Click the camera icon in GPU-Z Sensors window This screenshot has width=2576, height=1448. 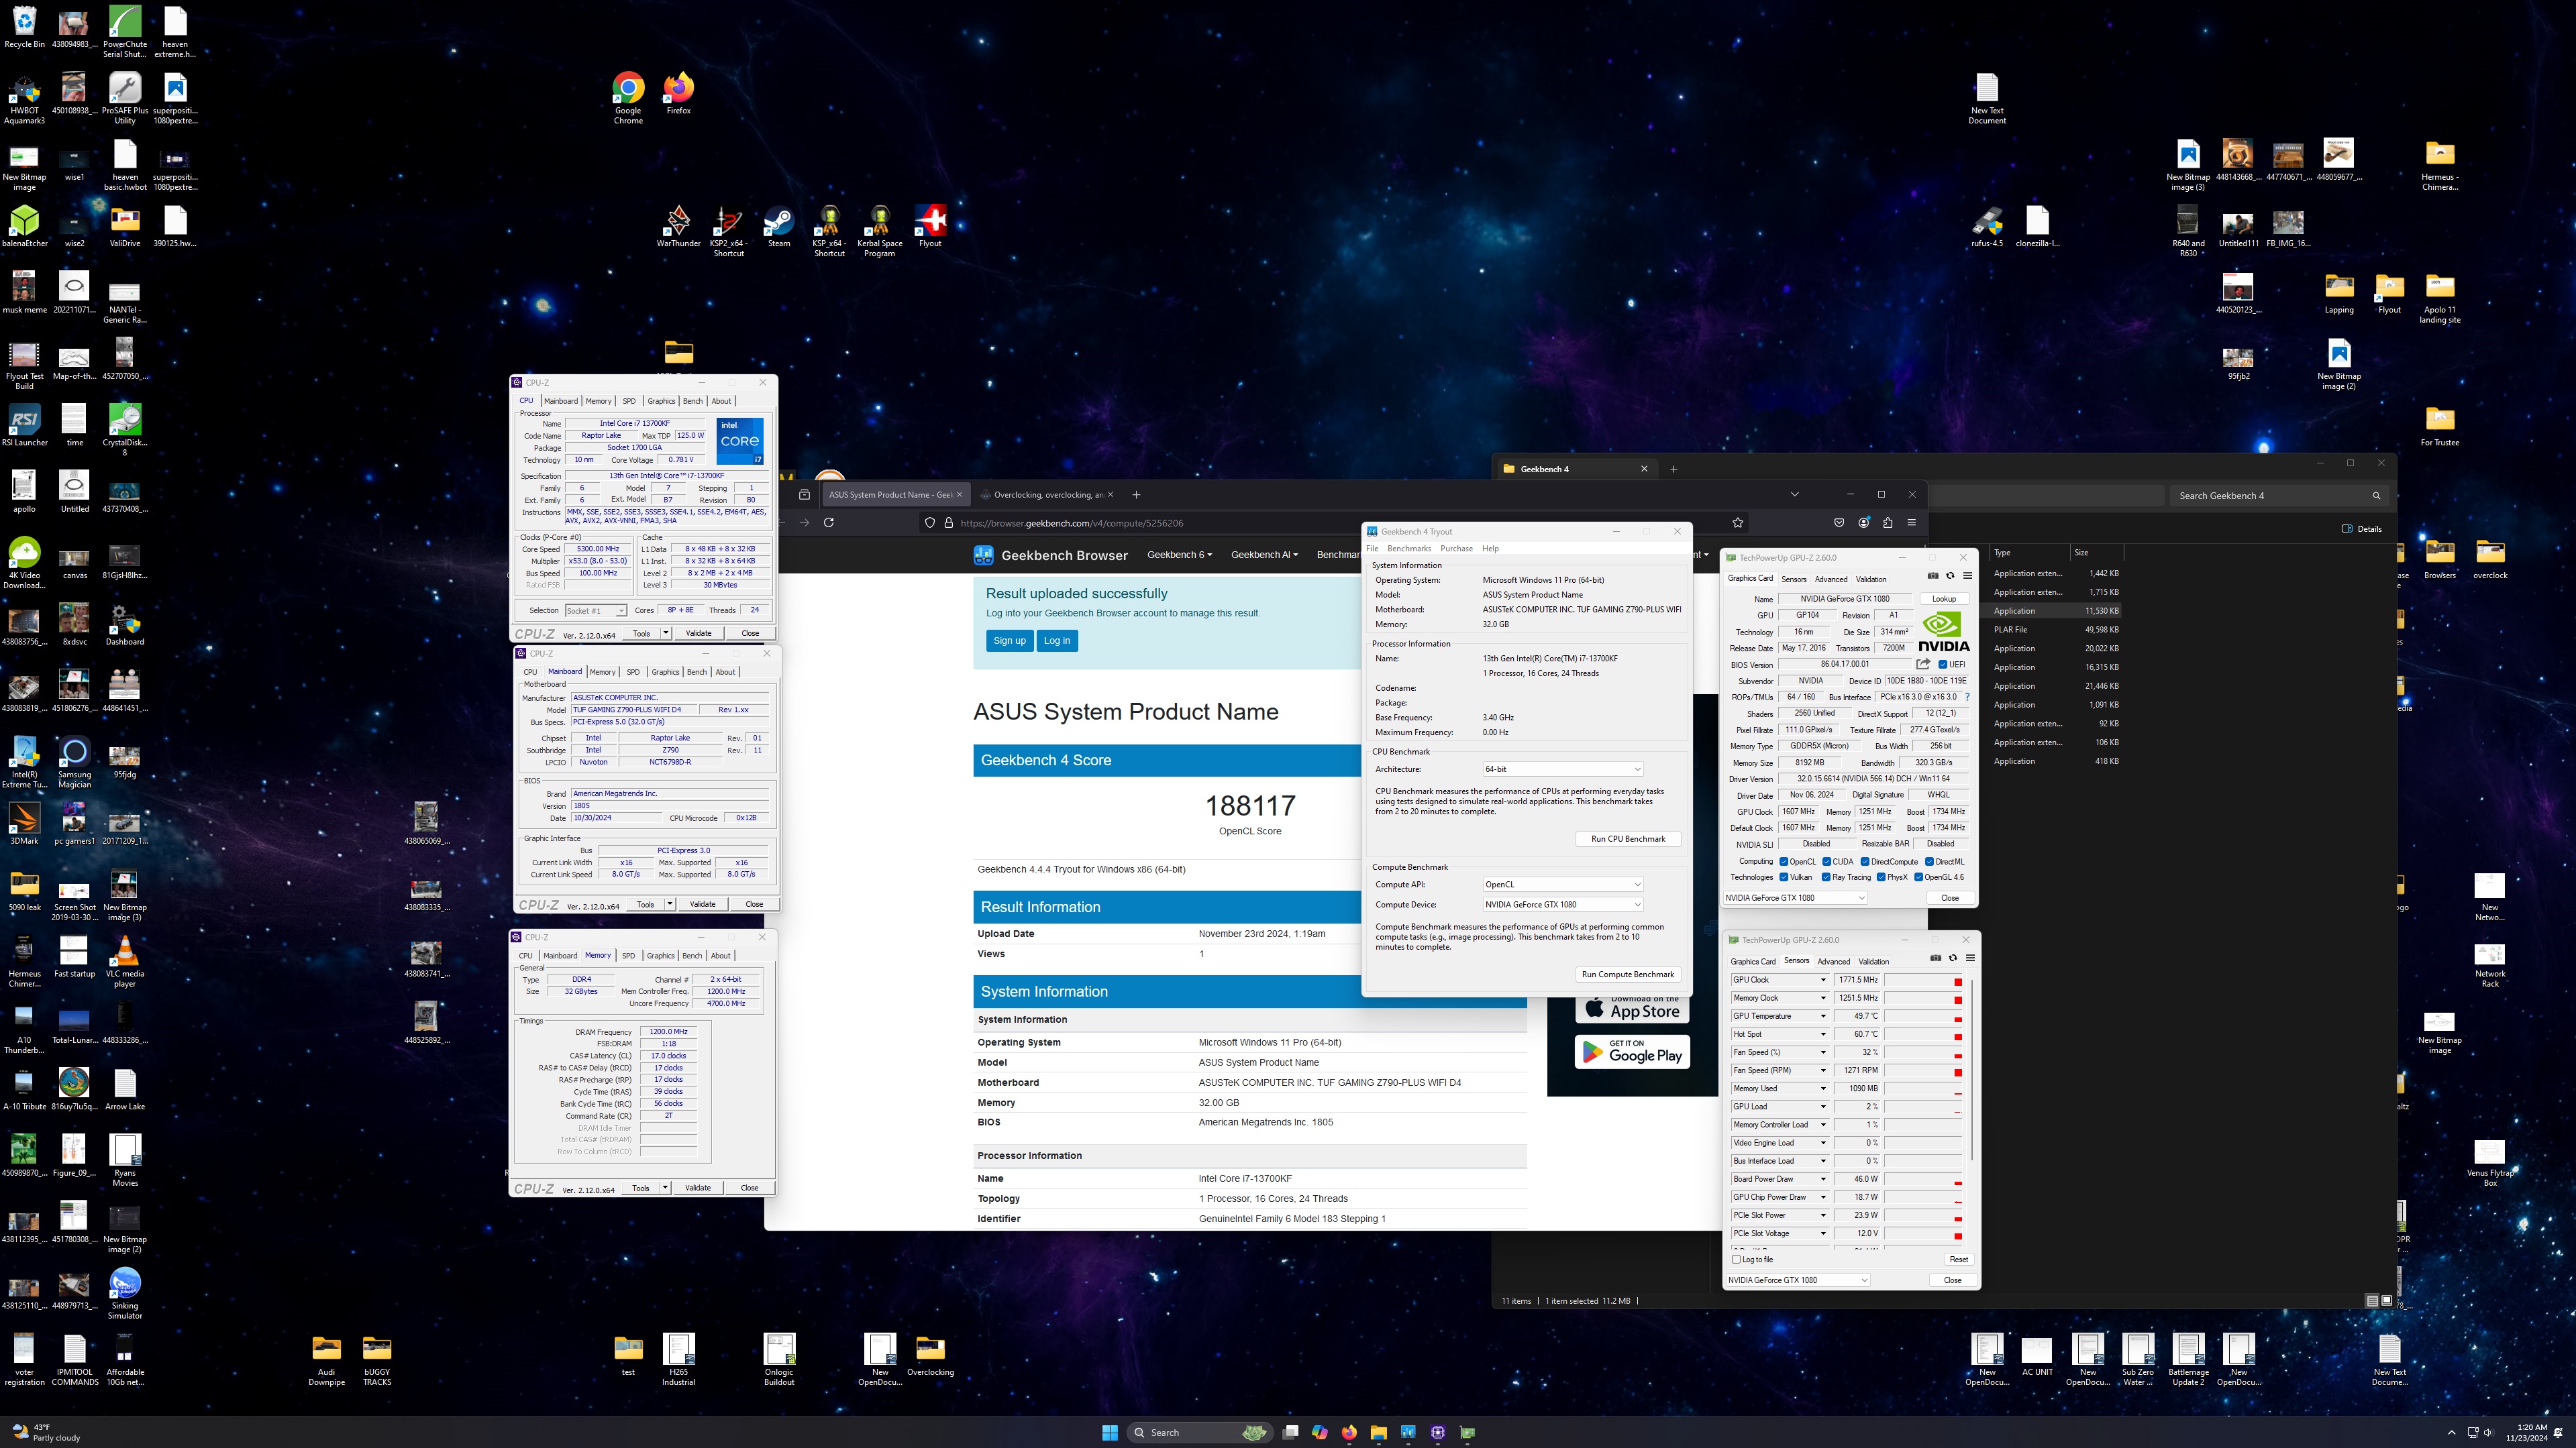coord(1935,957)
